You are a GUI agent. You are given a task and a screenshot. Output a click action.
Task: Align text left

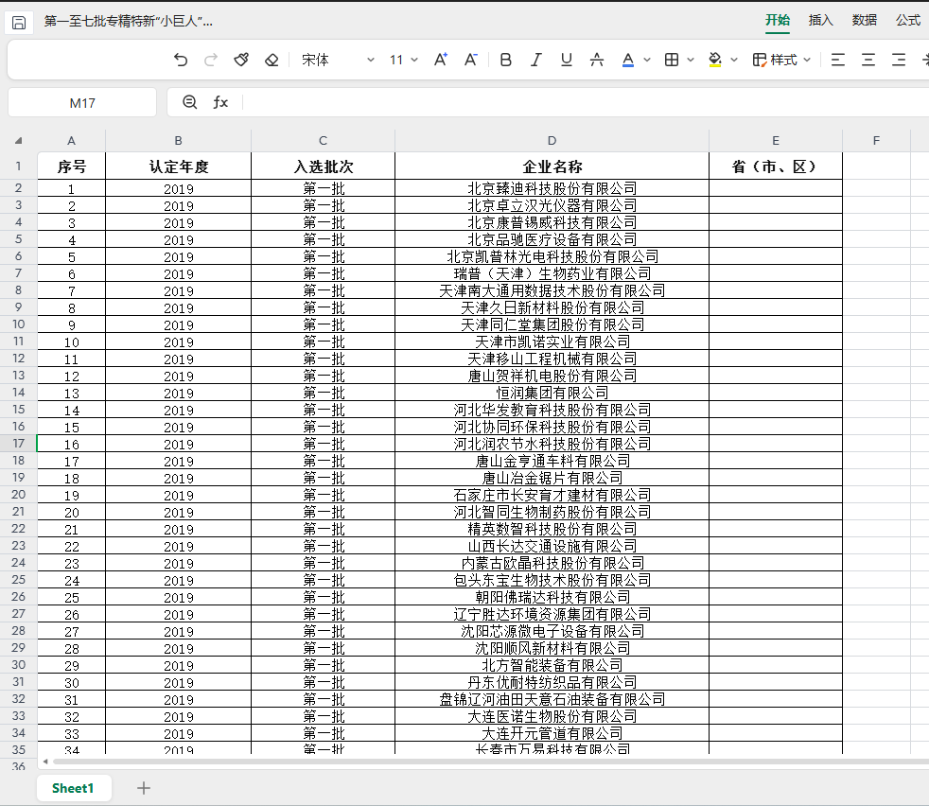(838, 60)
